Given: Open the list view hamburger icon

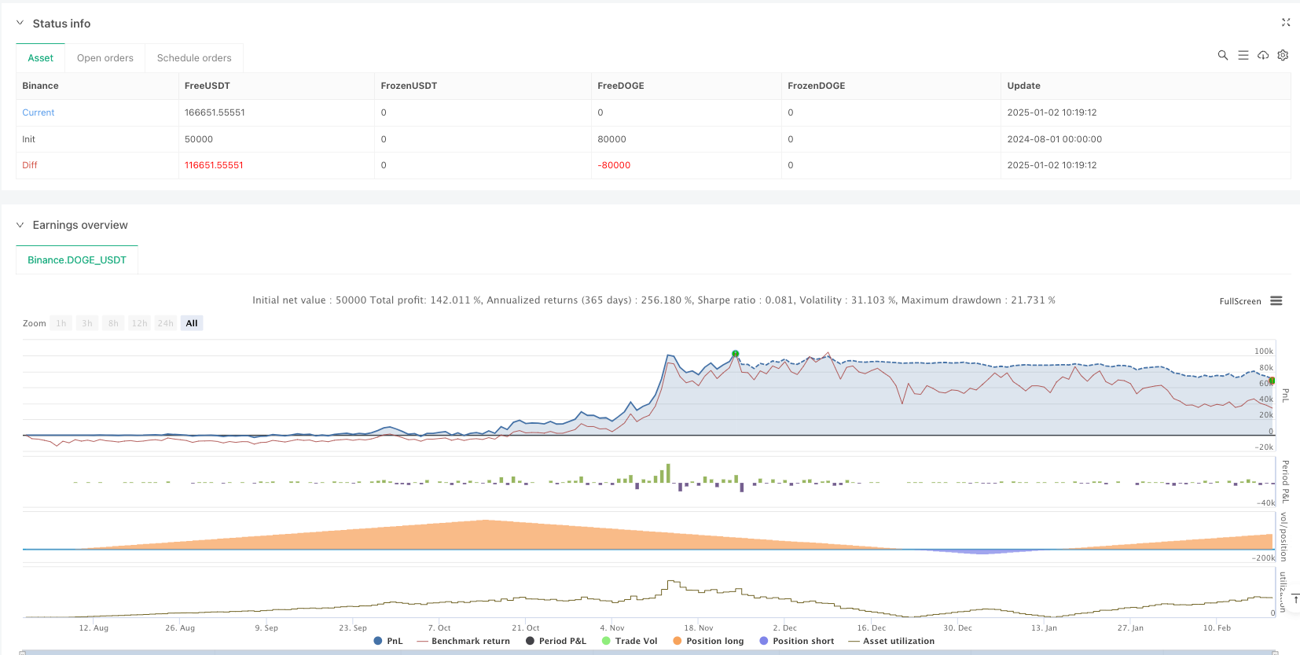Looking at the screenshot, I should point(1243,55).
